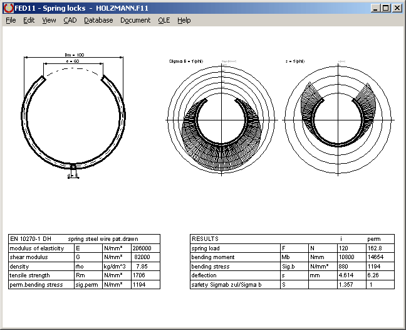Click the FED11 application icon in title bar

click(8, 8)
